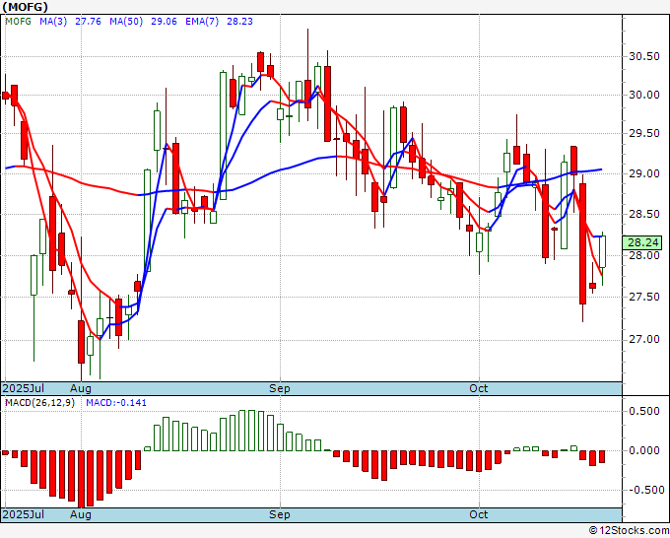Click the 28.00 price axis label
This screenshot has height=538, width=670.
(644, 255)
